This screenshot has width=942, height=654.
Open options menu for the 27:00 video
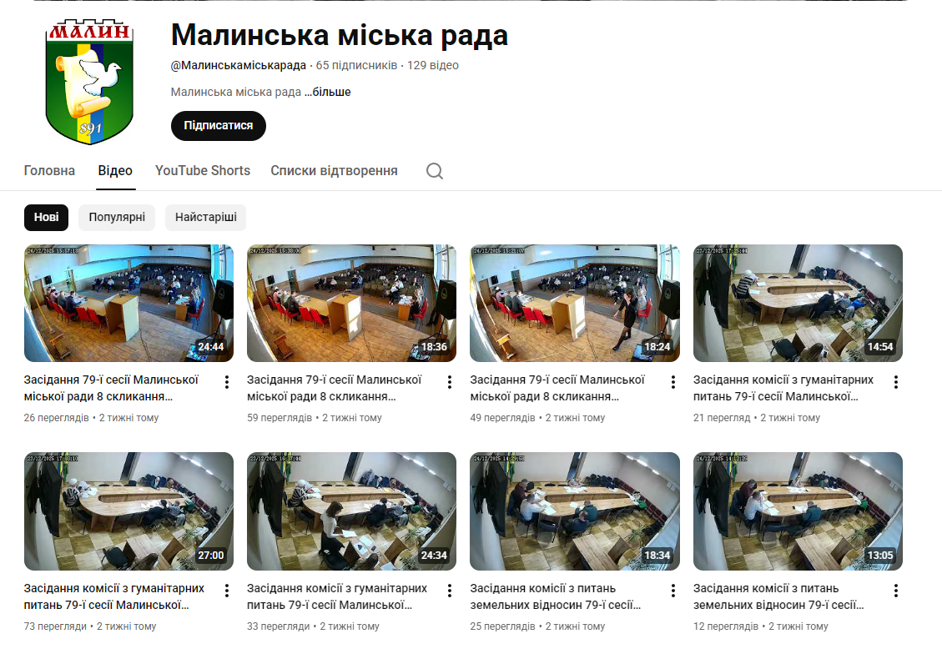click(227, 591)
